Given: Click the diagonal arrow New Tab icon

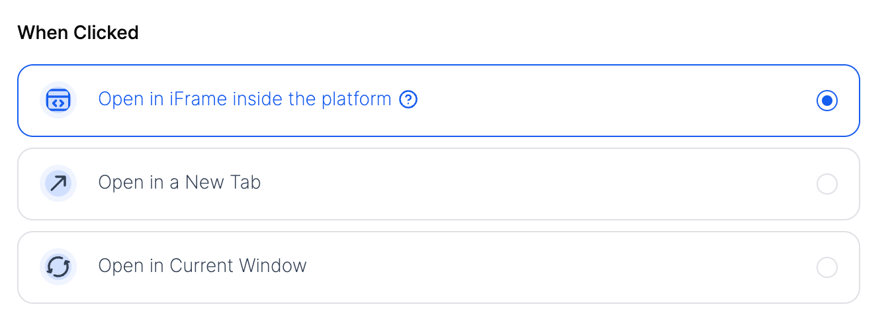Looking at the screenshot, I should (58, 183).
